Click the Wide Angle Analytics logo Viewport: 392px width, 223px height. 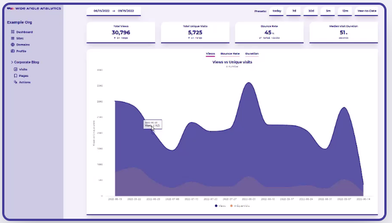pos(34,8)
